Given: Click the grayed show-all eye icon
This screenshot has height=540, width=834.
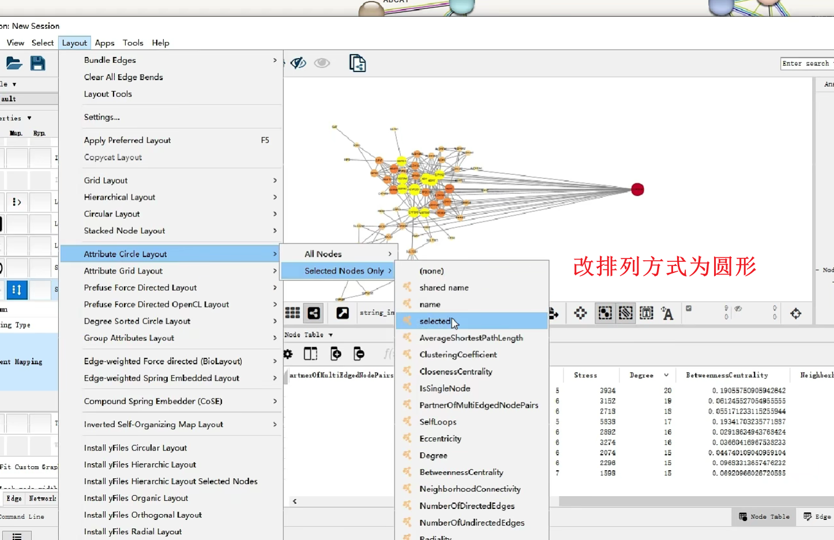Looking at the screenshot, I should point(322,63).
